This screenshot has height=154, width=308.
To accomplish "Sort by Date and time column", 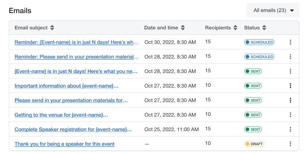I will pyautogui.click(x=183, y=28).
